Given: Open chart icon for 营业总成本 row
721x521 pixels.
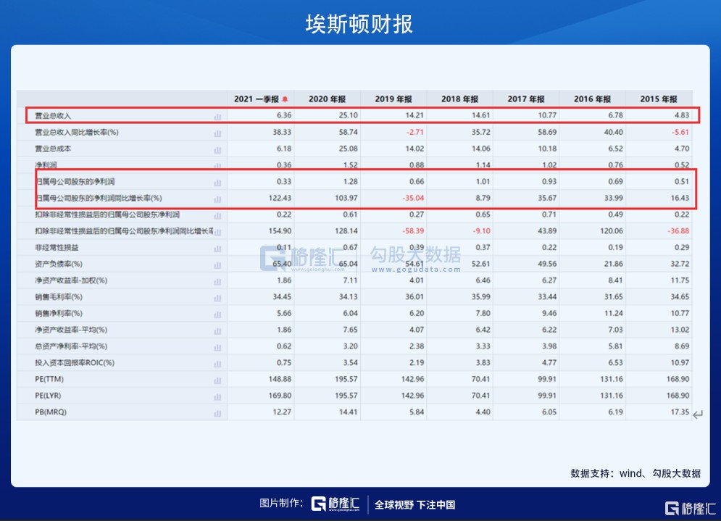Looking at the screenshot, I should pos(217,149).
